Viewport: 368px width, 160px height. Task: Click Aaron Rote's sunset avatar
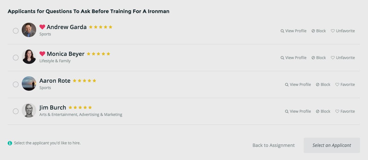click(x=29, y=84)
